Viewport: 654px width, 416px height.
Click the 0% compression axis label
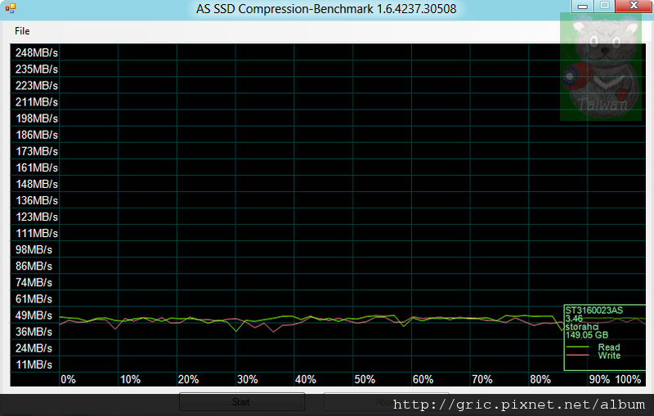pyautogui.click(x=69, y=379)
